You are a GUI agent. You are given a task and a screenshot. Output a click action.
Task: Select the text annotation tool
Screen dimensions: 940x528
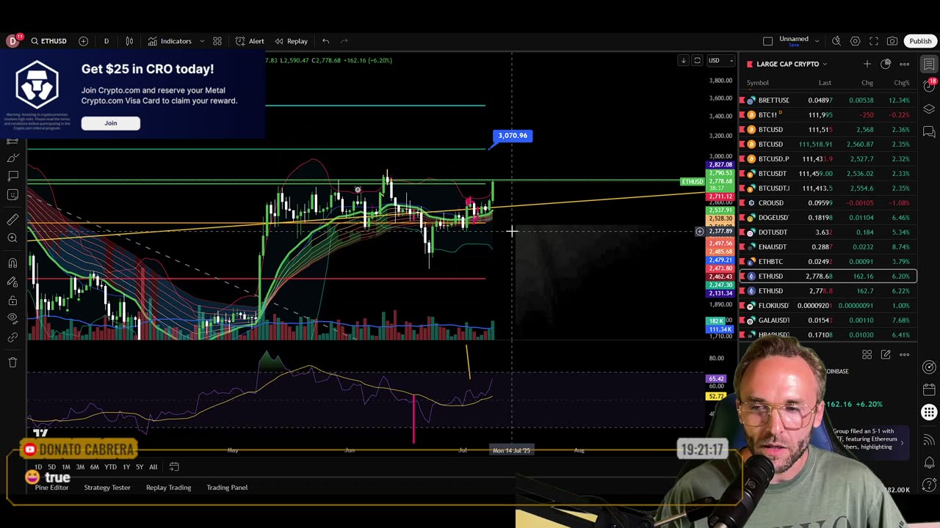12,176
